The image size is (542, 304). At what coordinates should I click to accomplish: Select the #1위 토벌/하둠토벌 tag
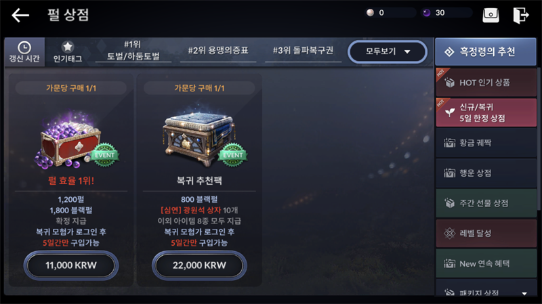[133, 50]
